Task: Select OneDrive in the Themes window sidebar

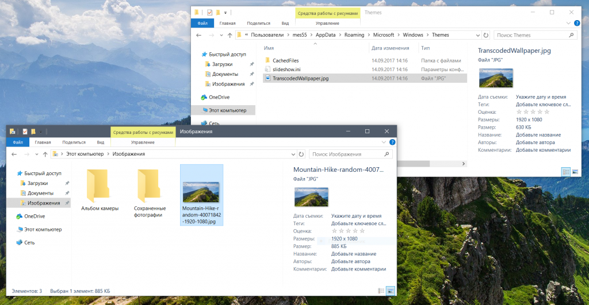Action: coord(219,97)
